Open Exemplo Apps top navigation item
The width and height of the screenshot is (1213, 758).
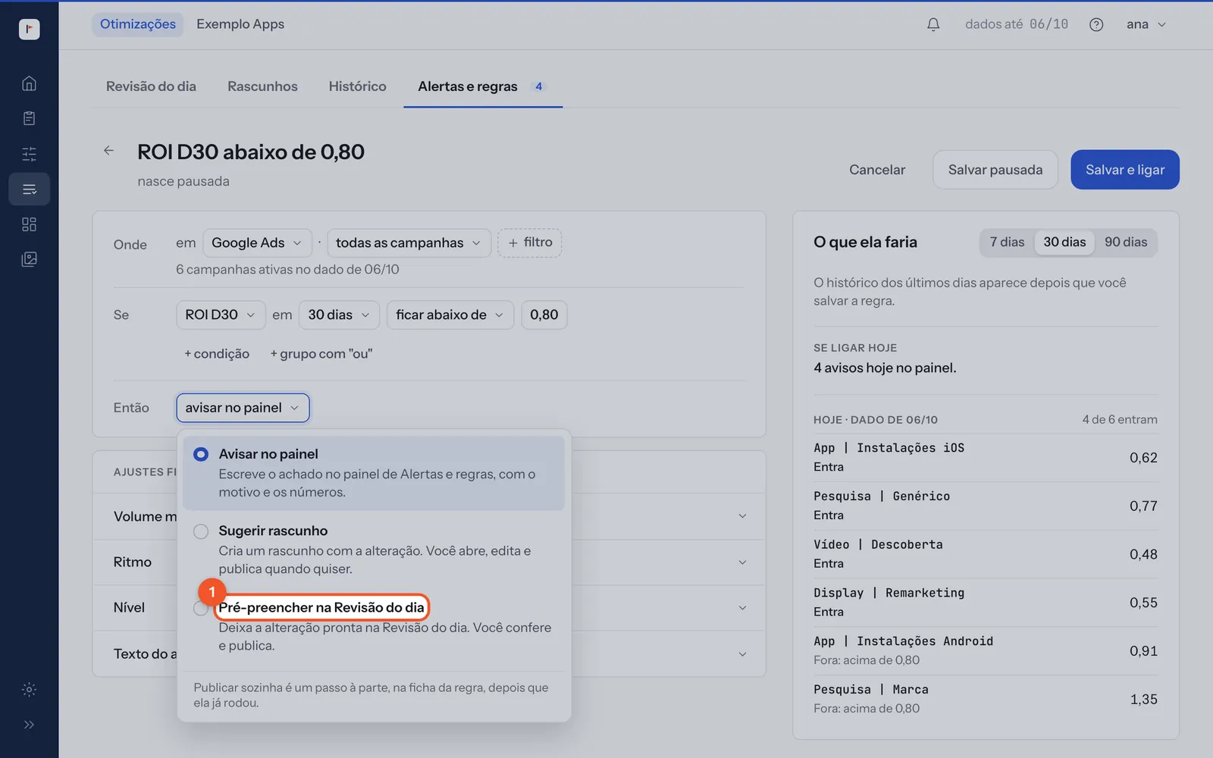click(240, 24)
